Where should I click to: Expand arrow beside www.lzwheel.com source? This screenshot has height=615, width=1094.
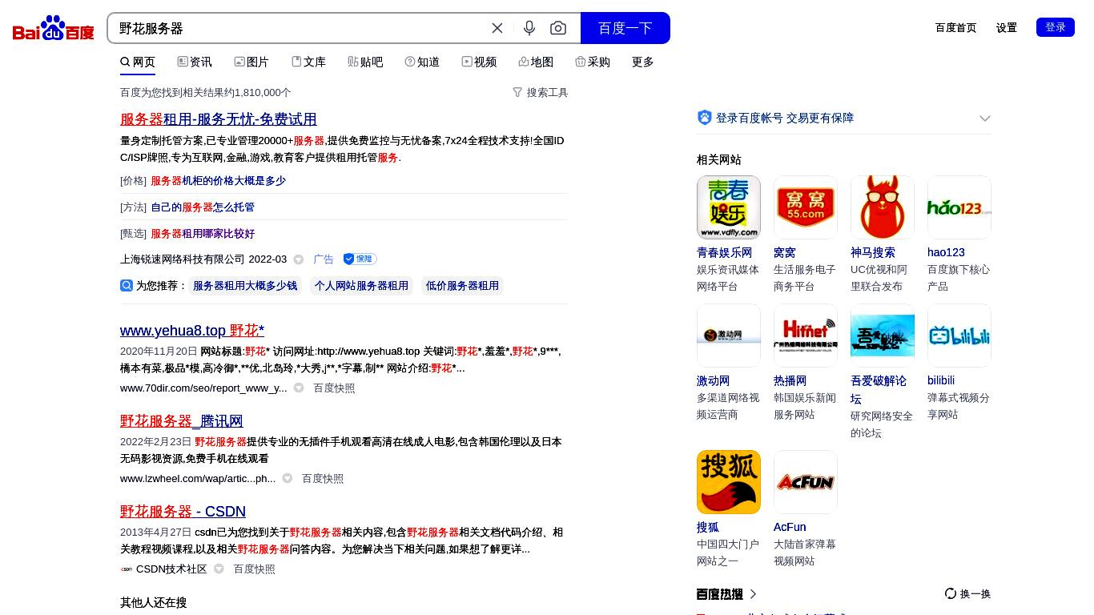point(288,479)
